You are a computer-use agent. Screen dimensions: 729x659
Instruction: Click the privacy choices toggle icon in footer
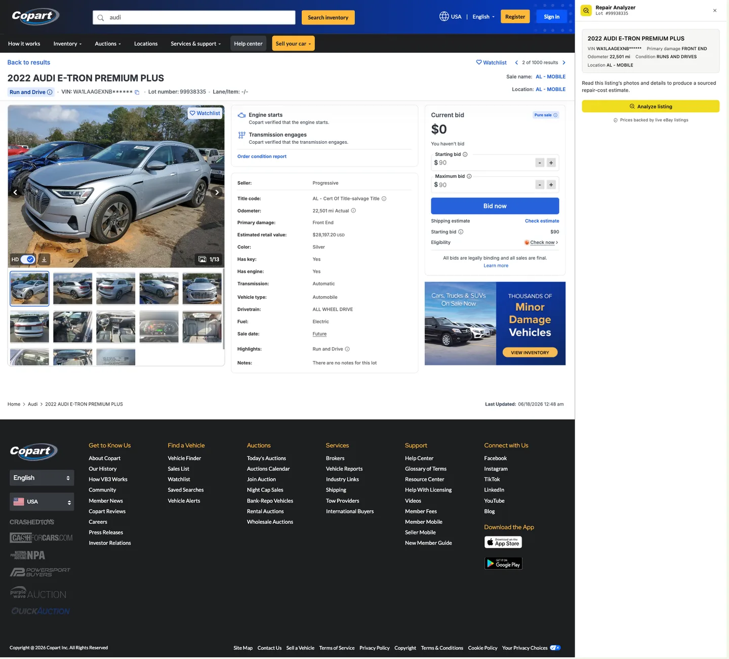point(555,648)
